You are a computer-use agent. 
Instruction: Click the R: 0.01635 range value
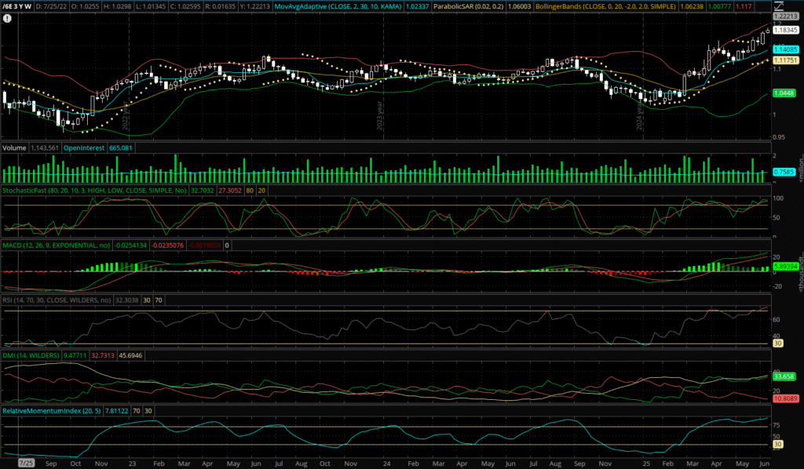[x=221, y=6]
